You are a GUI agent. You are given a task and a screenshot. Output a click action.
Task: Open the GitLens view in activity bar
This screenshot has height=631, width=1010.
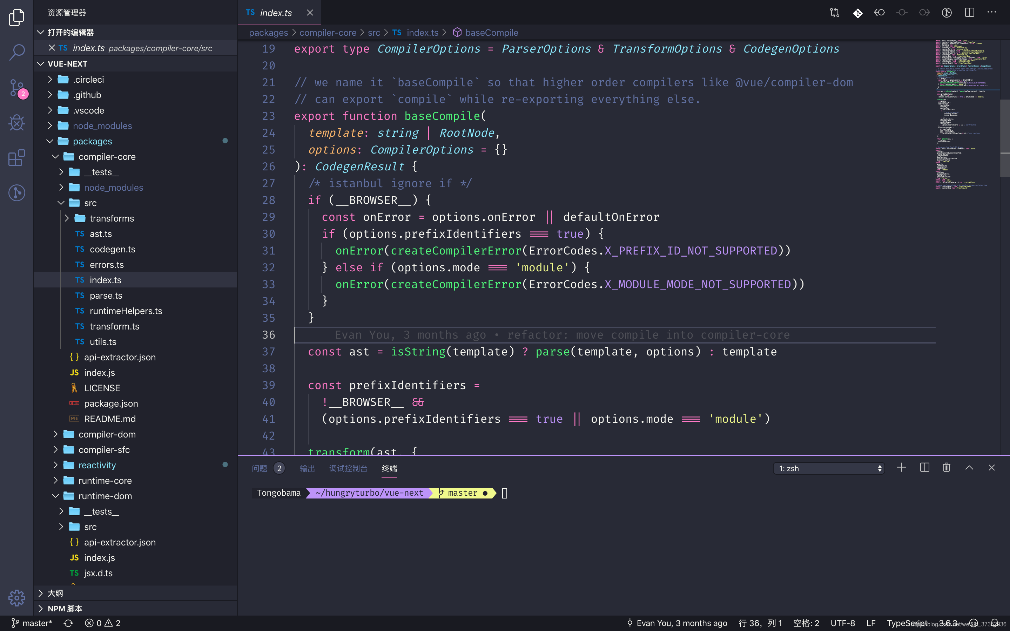17,193
